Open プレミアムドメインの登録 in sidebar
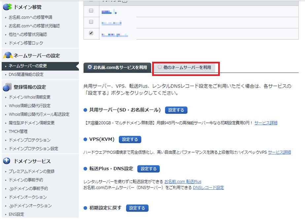The height and width of the screenshot is (220, 305). 31,171
